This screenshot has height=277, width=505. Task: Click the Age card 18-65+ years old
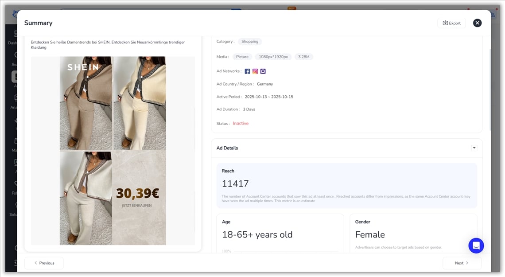pyautogui.click(x=280, y=234)
